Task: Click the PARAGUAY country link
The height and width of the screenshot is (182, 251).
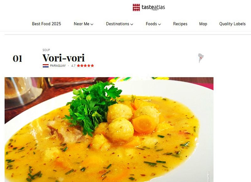Action: tap(58, 66)
